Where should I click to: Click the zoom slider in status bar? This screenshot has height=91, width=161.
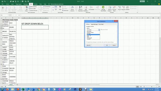click(152, 87)
